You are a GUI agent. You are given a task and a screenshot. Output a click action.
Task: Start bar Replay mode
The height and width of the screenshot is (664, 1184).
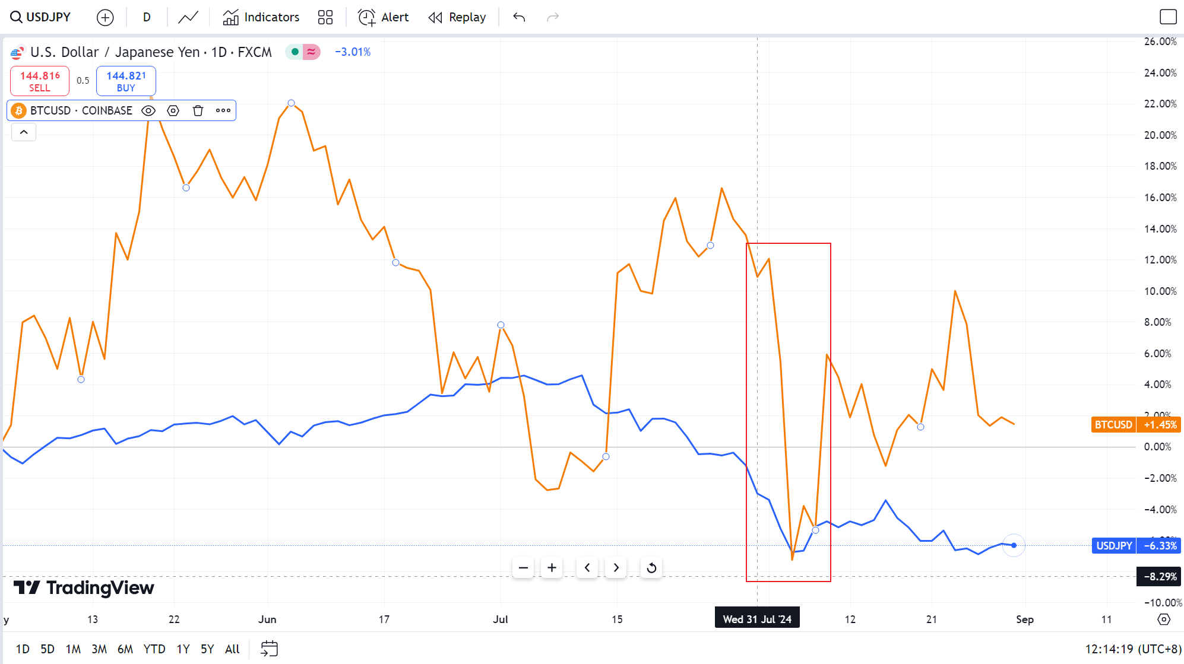457,17
